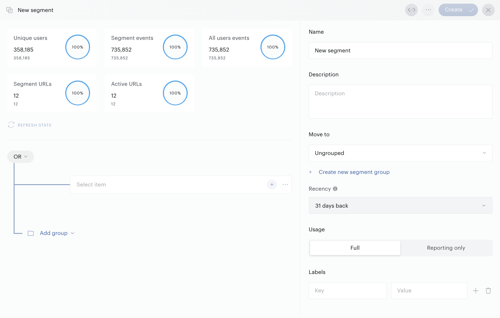Expand the OR operator dropdown
500x318 pixels.
(21, 157)
